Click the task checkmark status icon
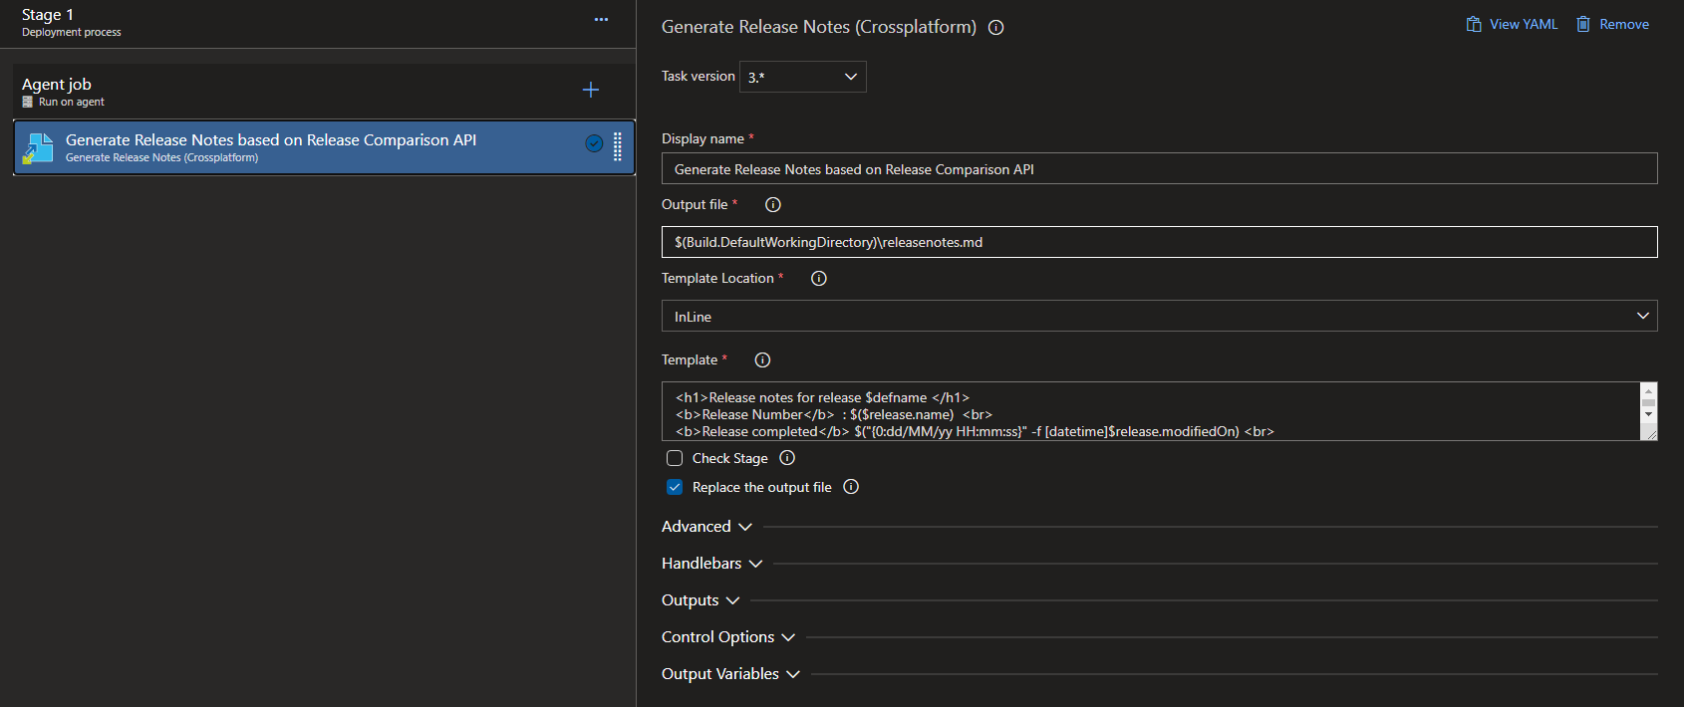This screenshot has width=1684, height=707. (594, 143)
